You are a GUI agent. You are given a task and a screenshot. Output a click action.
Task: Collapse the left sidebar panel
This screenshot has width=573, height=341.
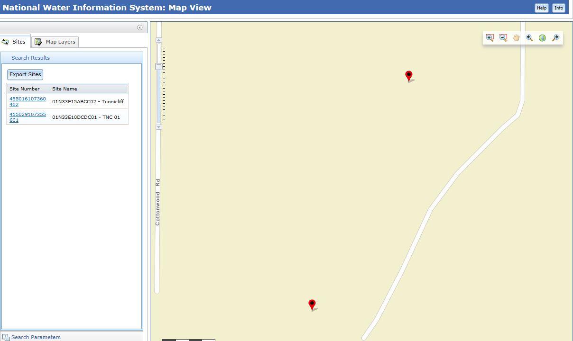coord(139,27)
